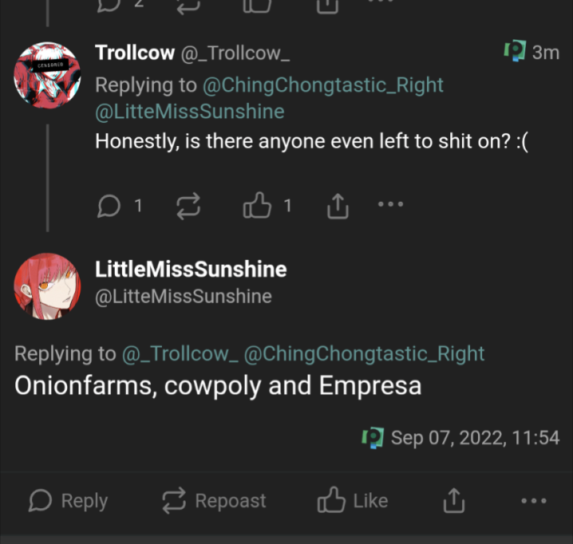Open Trollcow's profile avatar
The image size is (573, 544).
point(48,75)
